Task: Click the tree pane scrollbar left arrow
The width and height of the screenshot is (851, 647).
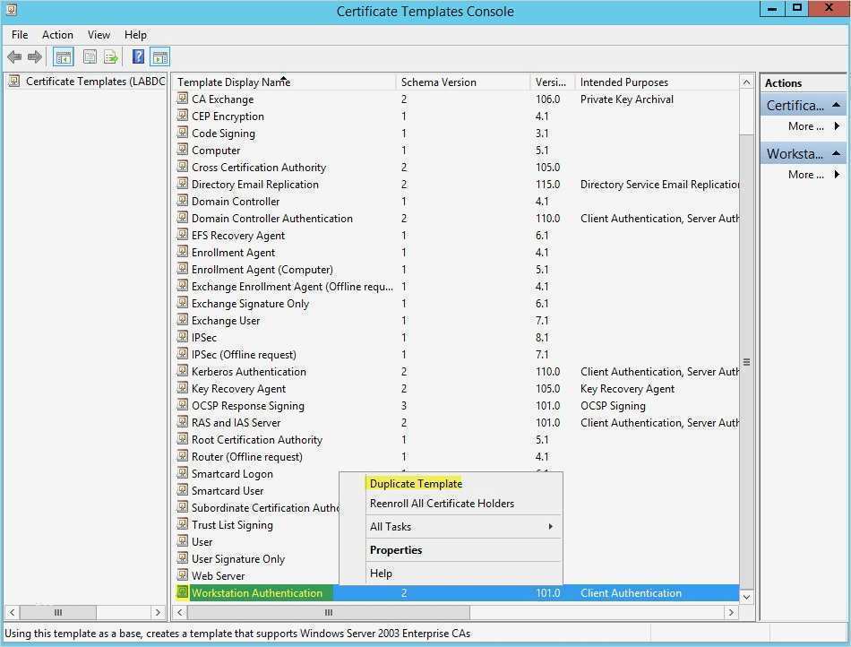Action: tap(12, 612)
